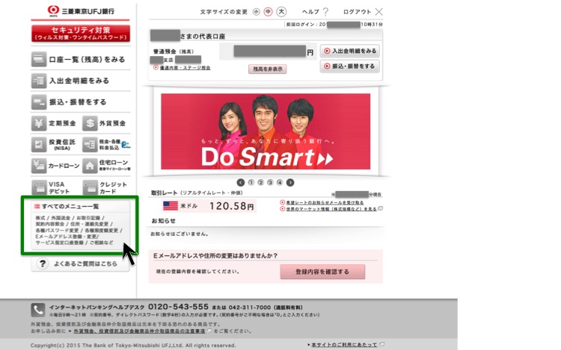Image resolution: width=561 pixels, height=350 pixels.
Task: Open the カードローン icon
Action: coord(39,166)
